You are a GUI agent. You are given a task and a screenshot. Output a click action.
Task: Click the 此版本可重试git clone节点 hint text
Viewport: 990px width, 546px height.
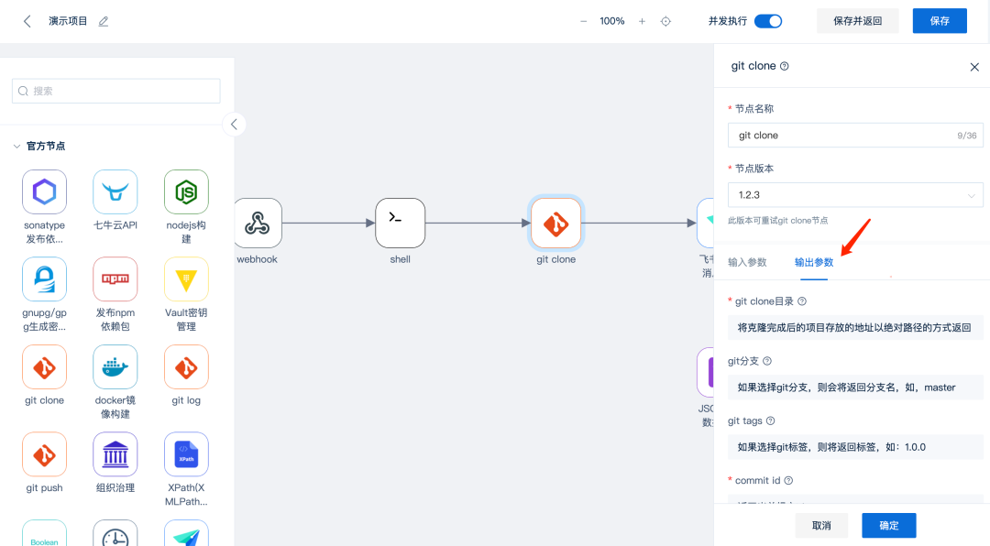click(x=778, y=221)
